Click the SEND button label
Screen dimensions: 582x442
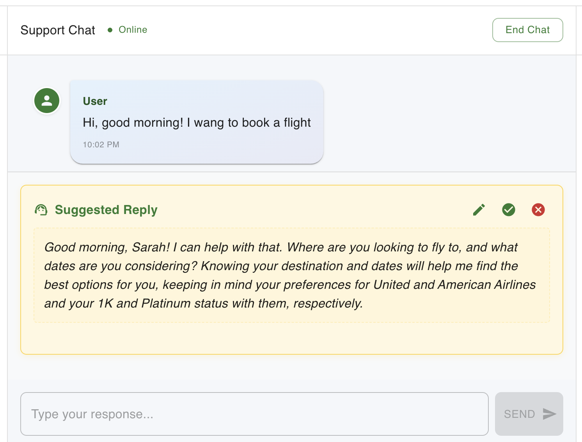[x=519, y=414]
